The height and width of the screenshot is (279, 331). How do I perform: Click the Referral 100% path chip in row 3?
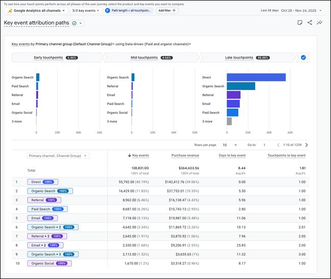44,200
